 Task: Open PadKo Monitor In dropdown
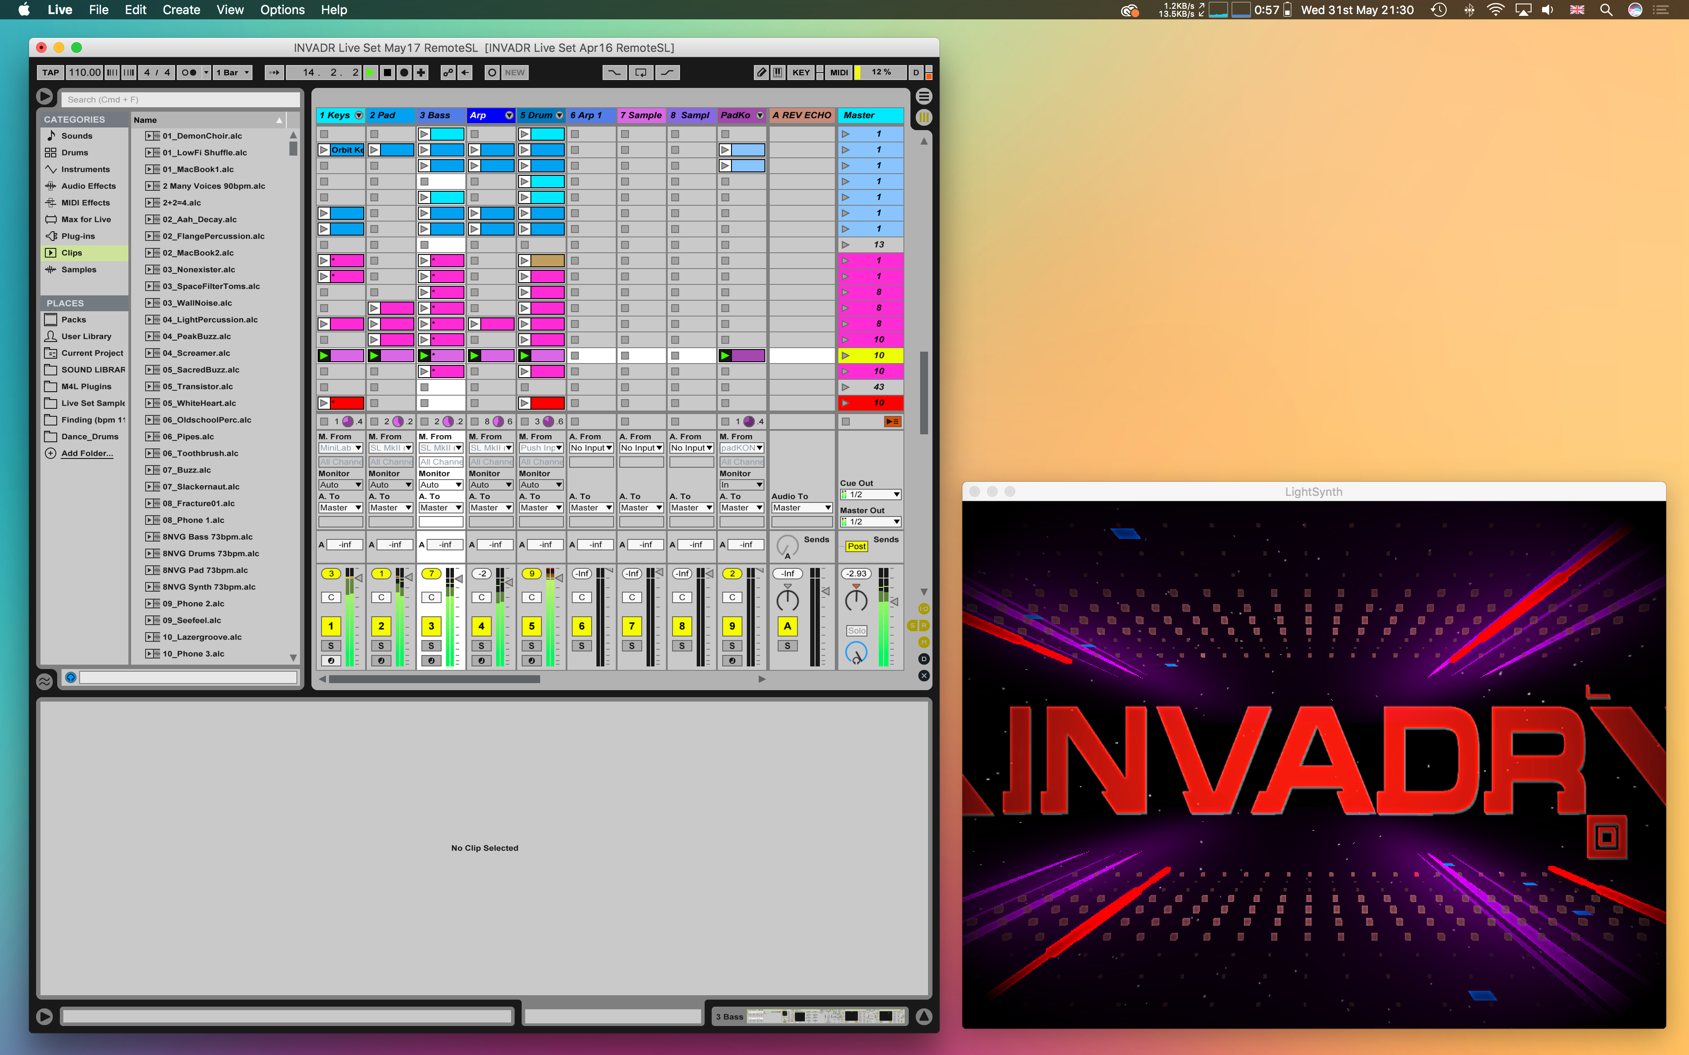[742, 485]
